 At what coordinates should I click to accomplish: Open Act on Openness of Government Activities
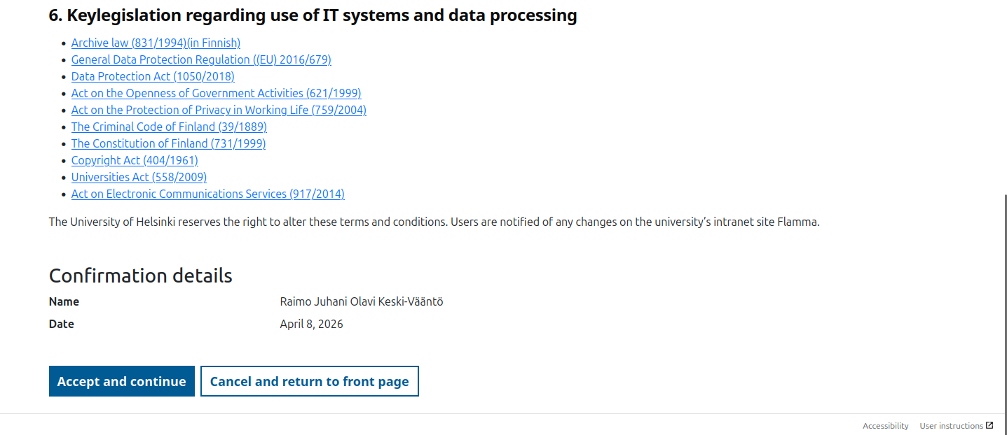coord(216,94)
